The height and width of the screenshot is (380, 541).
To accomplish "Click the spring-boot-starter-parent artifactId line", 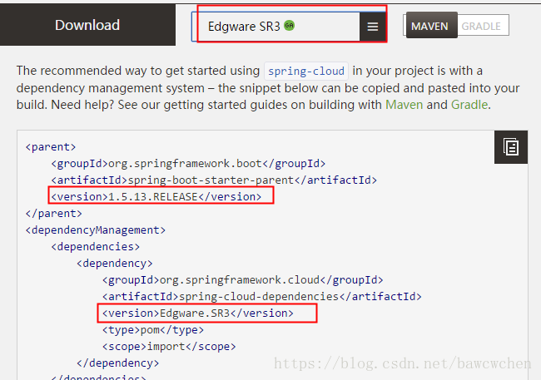I will pos(214,180).
